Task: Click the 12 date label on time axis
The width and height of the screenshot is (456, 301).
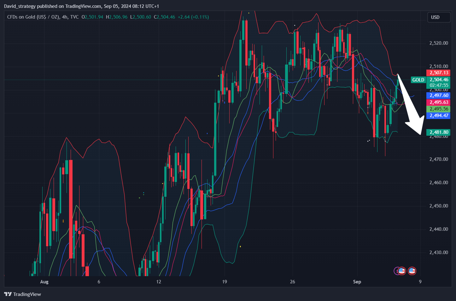Action: point(159,282)
